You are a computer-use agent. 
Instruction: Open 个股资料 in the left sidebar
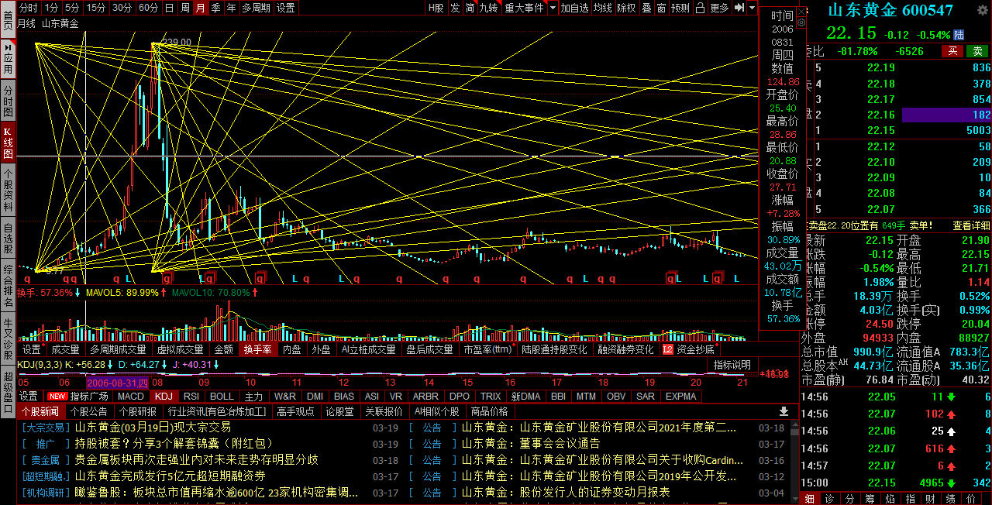[x=8, y=190]
